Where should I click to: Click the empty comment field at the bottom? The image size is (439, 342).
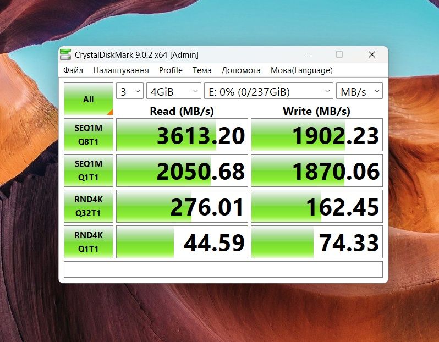(223, 269)
